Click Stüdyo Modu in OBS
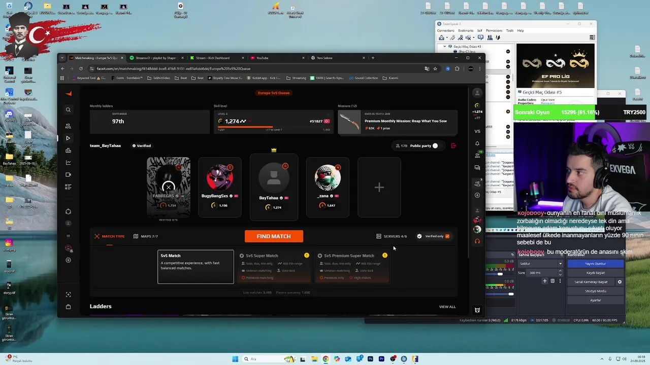Screen dimensions: 650x365 [x=595, y=291]
